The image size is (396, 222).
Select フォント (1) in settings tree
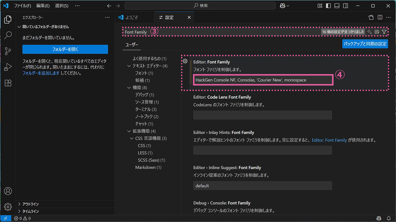pyautogui.click(x=144, y=73)
